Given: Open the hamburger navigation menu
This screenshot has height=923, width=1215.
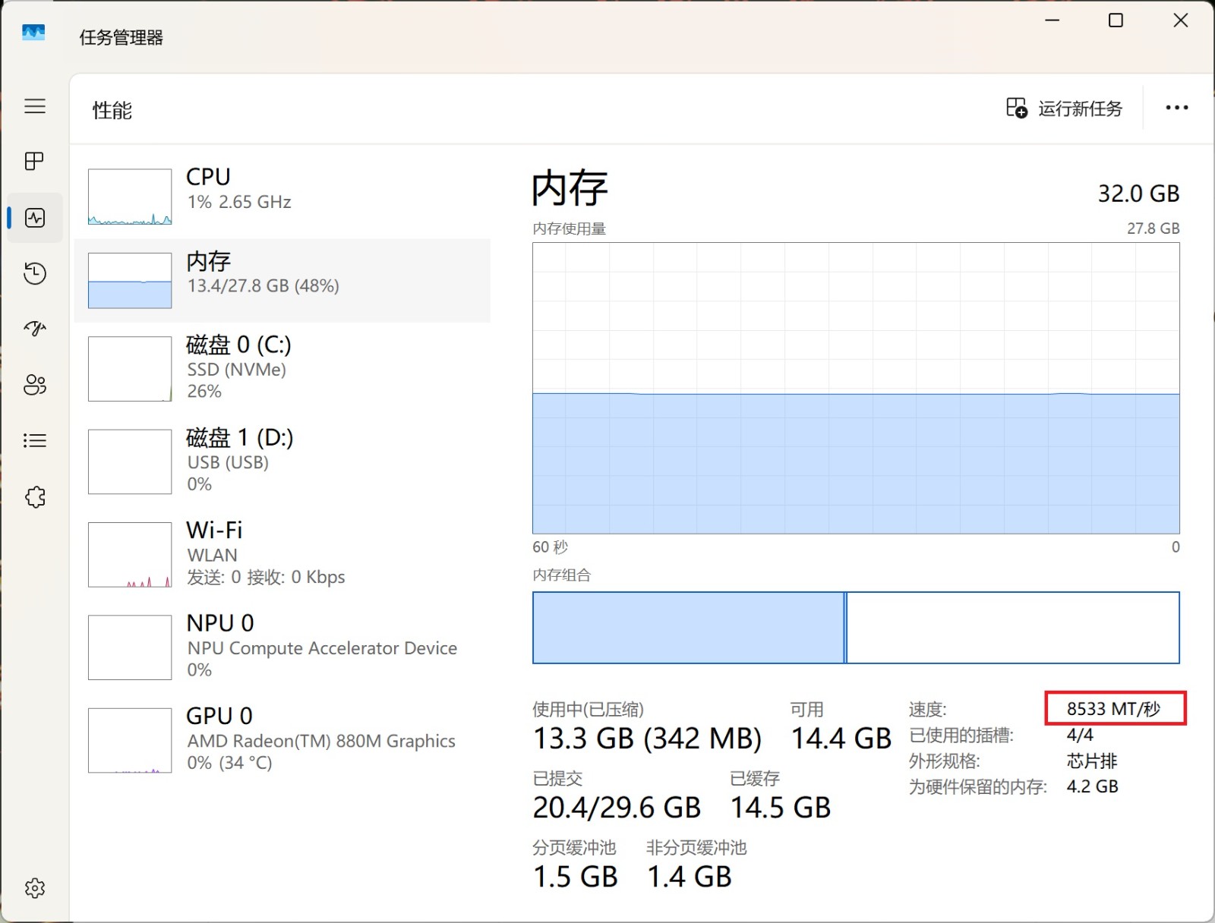Looking at the screenshot, I should (x=35, y=106).
